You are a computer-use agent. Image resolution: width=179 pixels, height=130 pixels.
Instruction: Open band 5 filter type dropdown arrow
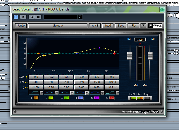tap(102, 93)
